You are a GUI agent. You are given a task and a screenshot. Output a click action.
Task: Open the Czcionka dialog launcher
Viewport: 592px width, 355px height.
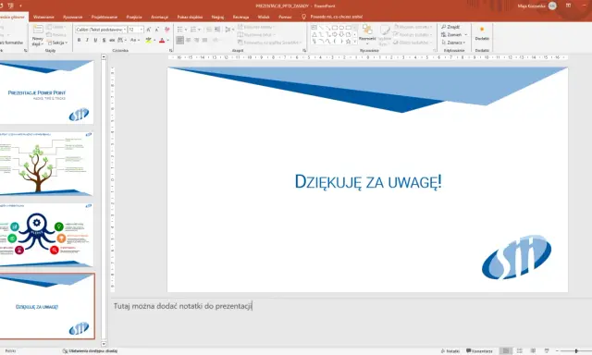[170, 50]
